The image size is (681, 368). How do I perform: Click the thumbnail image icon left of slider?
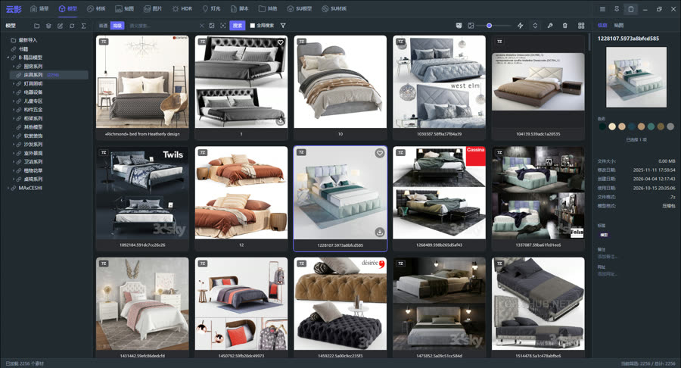click(x=471, y=26)
